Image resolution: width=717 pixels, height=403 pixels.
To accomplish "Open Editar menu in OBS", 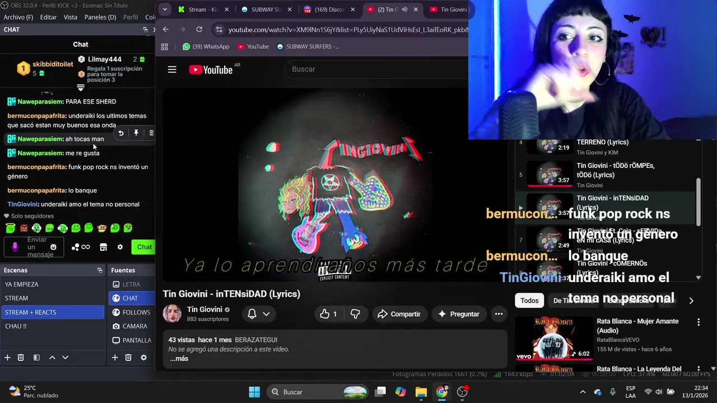I will tap(48, 17).
